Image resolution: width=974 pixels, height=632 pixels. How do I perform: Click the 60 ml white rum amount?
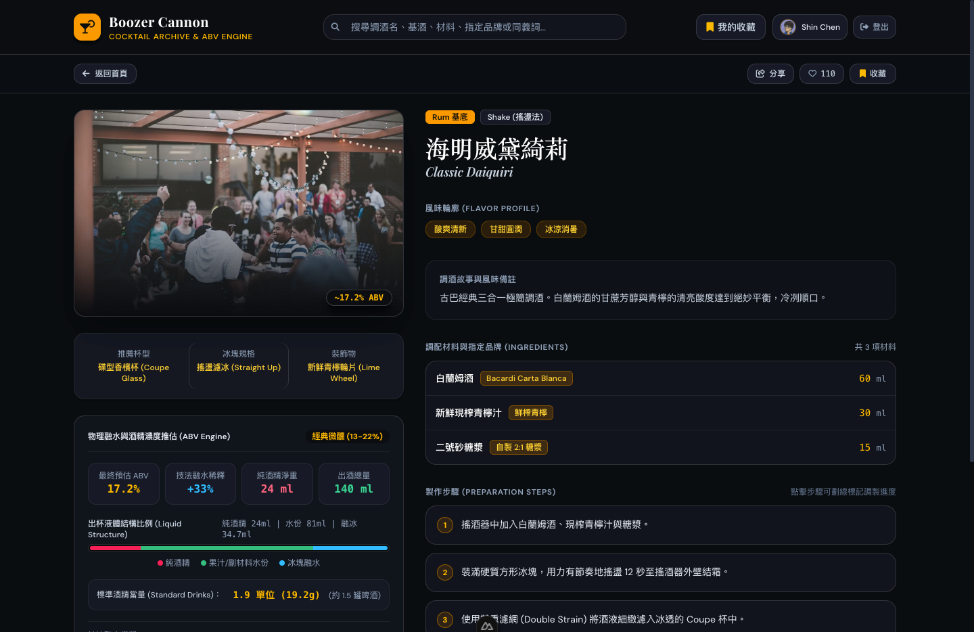pyautogui.click(x=873, y=379)
